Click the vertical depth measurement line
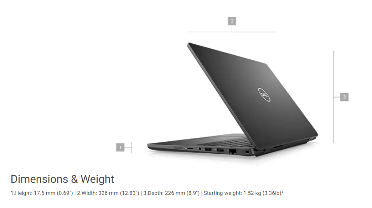 (333, 97)
